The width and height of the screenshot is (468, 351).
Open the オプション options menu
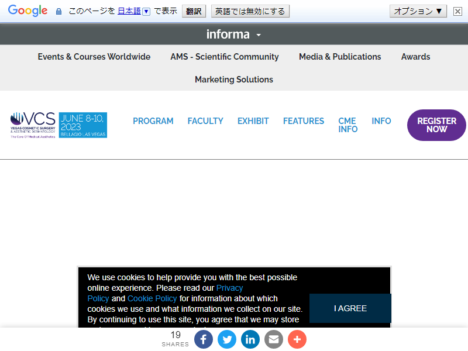coord(418,11)
